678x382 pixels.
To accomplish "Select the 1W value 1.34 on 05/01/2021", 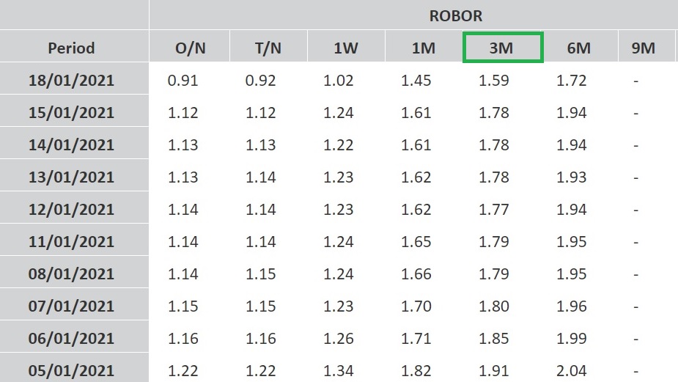I will pos(339,371).
